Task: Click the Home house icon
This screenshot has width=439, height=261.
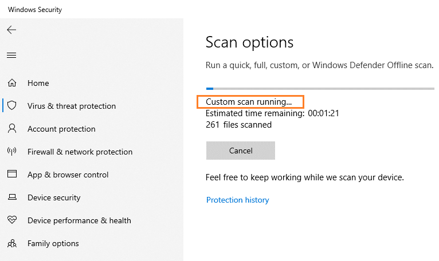Action: [12, 83]
